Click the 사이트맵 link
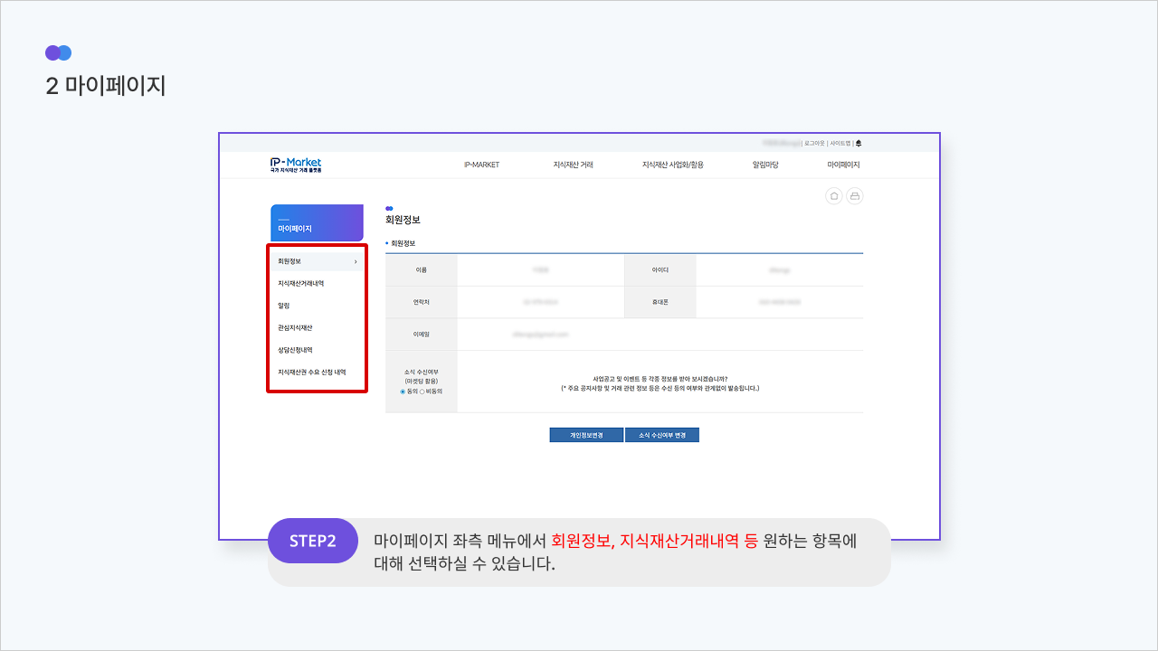The image size is (1158, 651). coord(840,143)
